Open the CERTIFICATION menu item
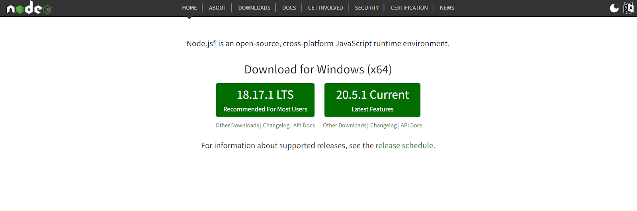Image resolution: width=637 pixels, height=211 pixels. point(409,8)
